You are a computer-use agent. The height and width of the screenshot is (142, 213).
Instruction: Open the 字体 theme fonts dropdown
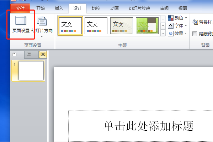click(x=177, y=26)
